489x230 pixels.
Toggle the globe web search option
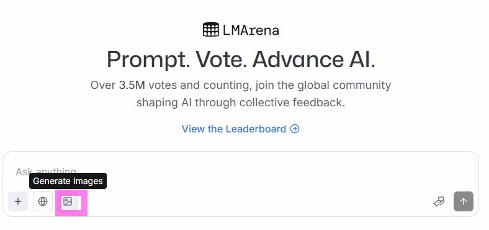coord(43,201)
